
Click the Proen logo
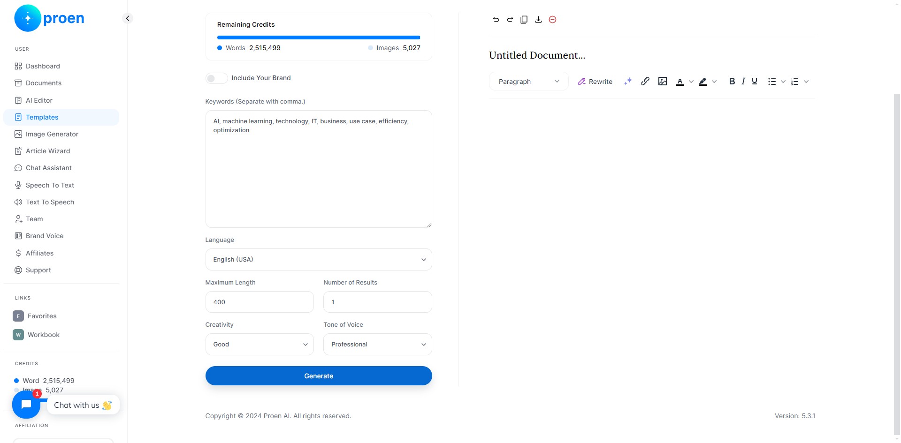point(49,18)
